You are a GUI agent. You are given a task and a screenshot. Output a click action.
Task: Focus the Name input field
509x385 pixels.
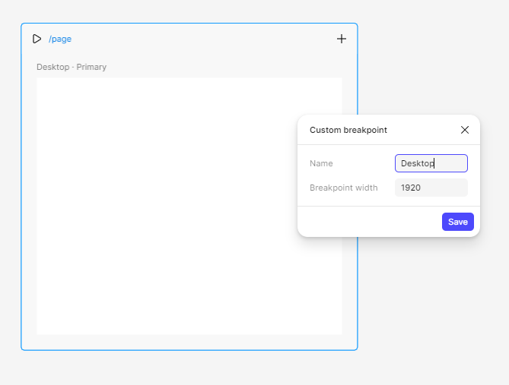pyautogui.click(x=431, y=163)
